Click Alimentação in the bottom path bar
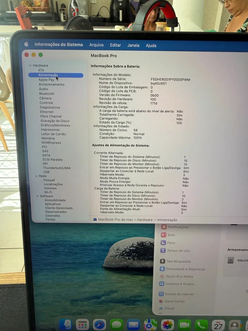The height and width of the screenshot is (331, 248). coord(167,220)
